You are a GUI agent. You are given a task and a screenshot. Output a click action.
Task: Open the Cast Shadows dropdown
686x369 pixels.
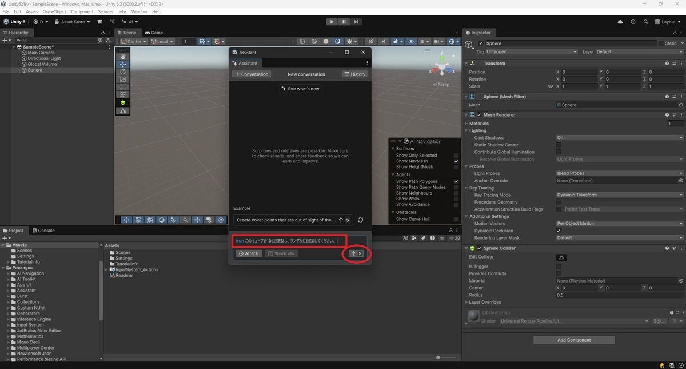pyautogui.click(x=620, y=138)
